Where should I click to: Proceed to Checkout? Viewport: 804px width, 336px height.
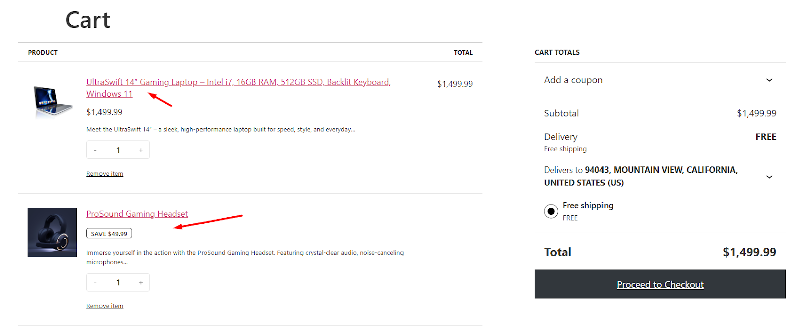click(x=660, y=284)
